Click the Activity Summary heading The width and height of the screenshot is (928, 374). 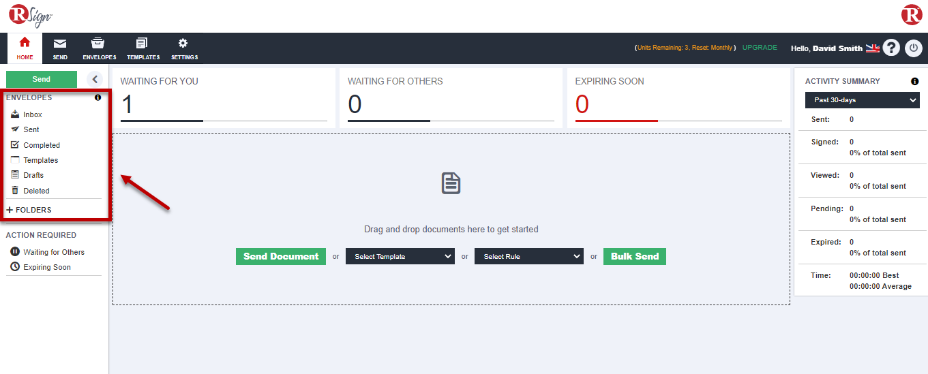(843, 81)
